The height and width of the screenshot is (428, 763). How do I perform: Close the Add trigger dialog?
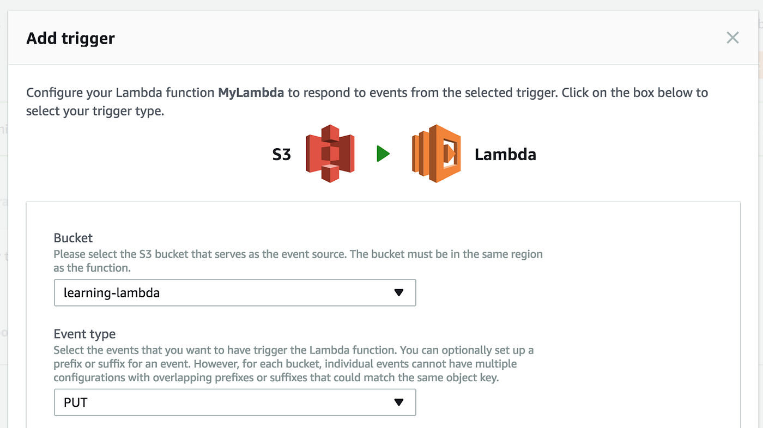click(x=732, y=38)
